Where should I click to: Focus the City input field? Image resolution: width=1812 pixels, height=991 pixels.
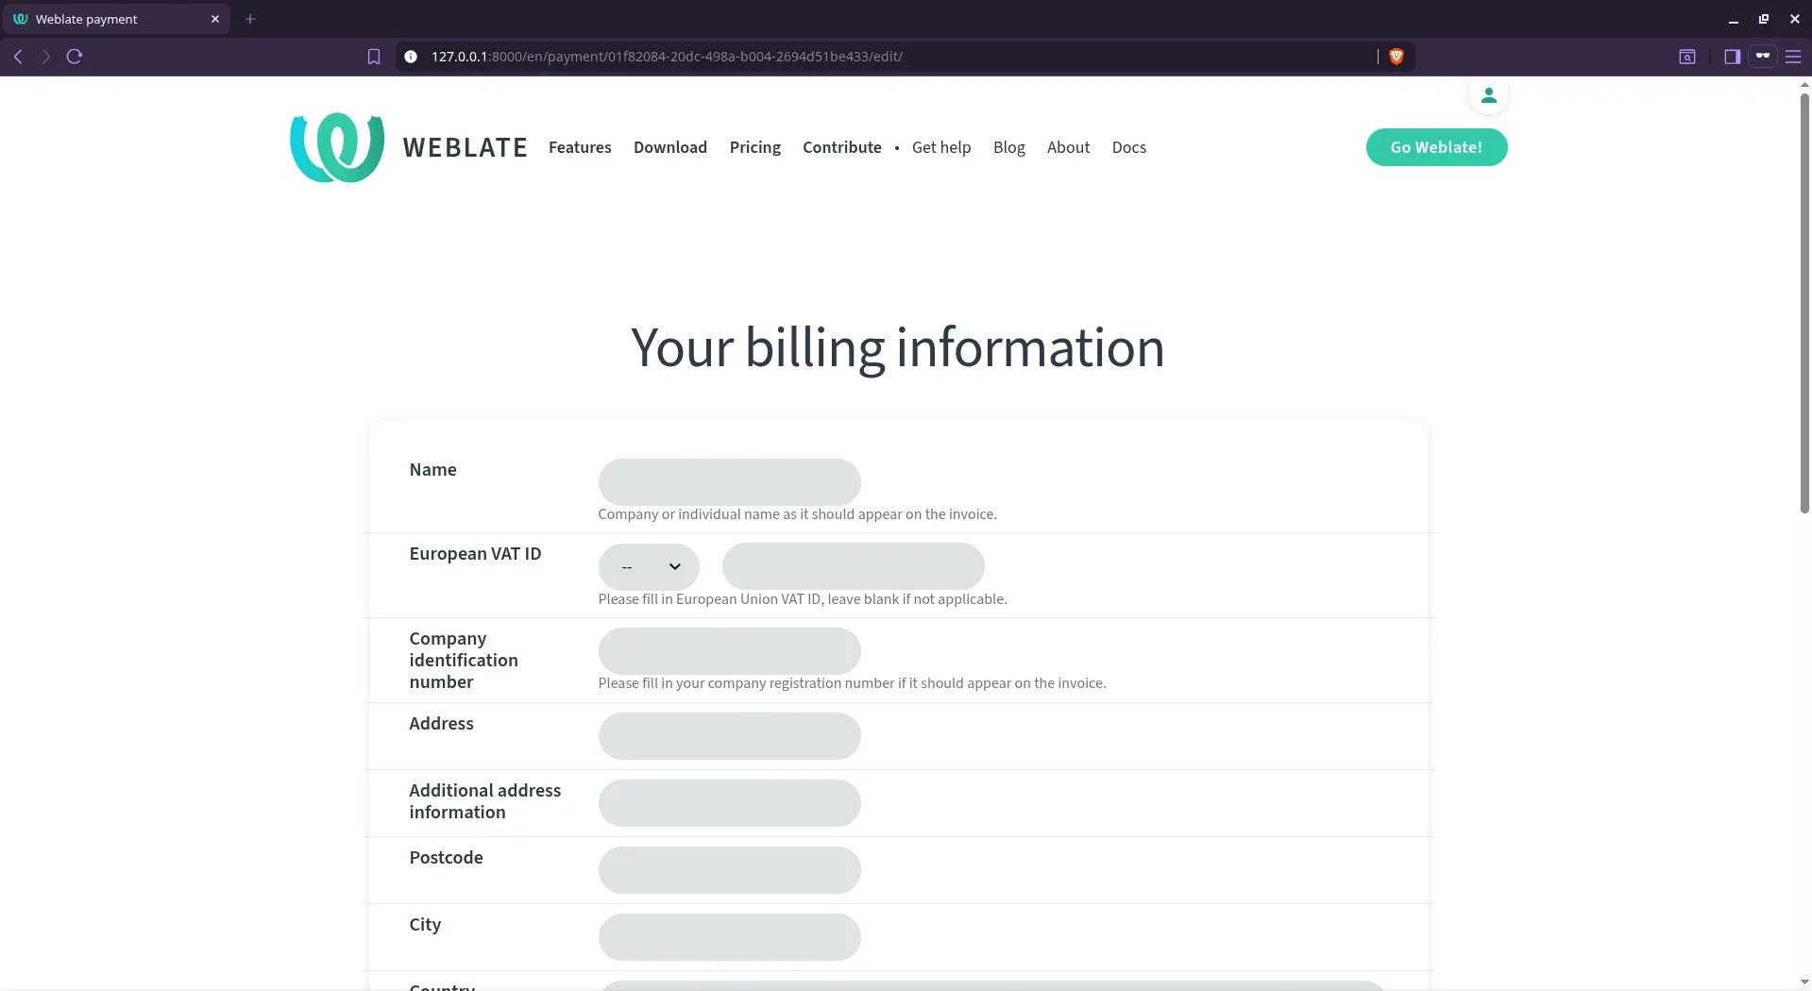click(729, 937)
